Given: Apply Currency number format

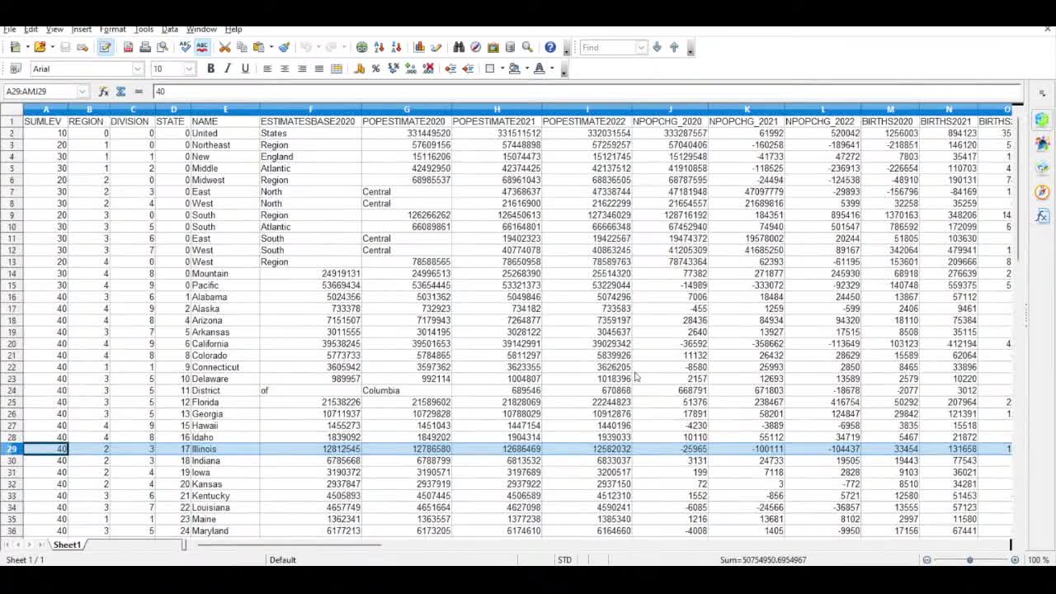Looking at the screenshot, I should coord(359,68).
